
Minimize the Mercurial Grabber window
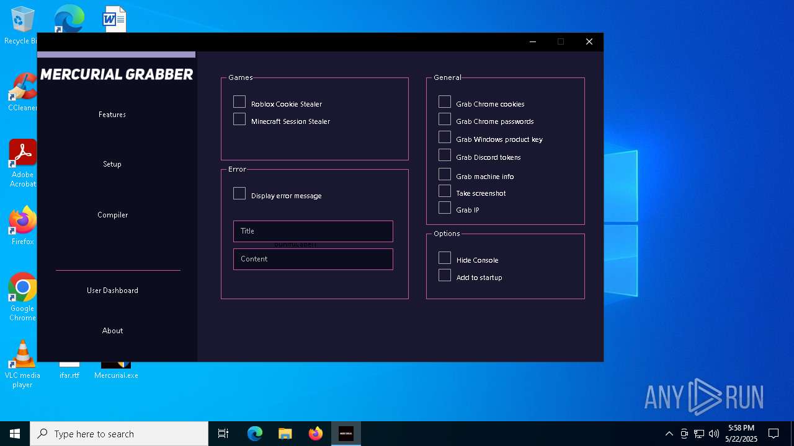(x=533, y=42)
